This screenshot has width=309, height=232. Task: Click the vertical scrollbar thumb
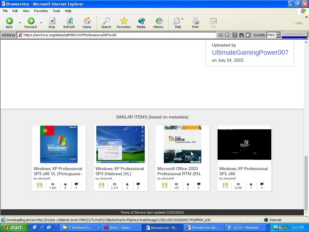pyautogui.click(x=306, y=183)
